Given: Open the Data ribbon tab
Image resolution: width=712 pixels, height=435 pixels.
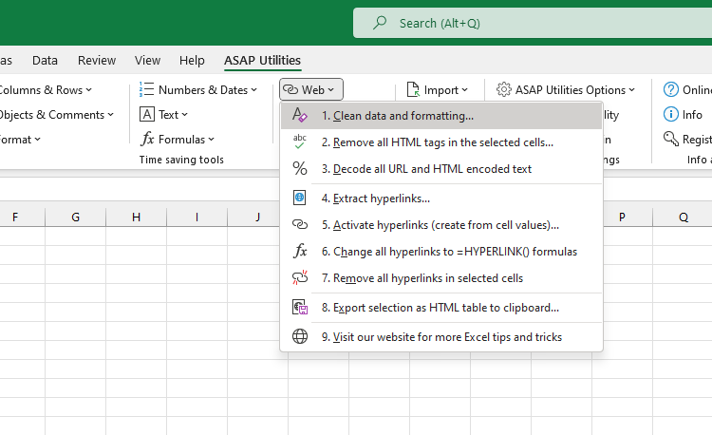Looking at the screenshot, I should pyautogui.click(x=45, y=61).
